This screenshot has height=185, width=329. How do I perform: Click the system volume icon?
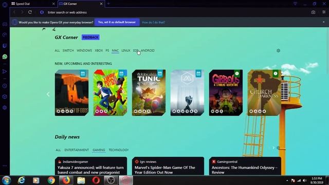305,180
